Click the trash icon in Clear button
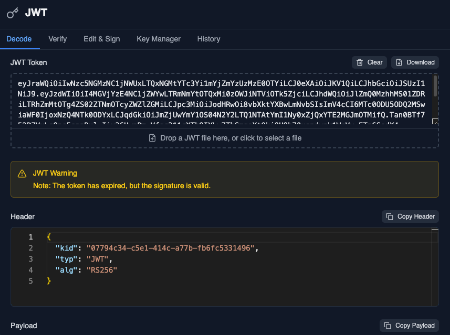Screen dimensions: 450x335 360,62
